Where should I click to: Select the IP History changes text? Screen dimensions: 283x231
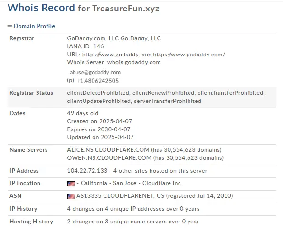133,209
